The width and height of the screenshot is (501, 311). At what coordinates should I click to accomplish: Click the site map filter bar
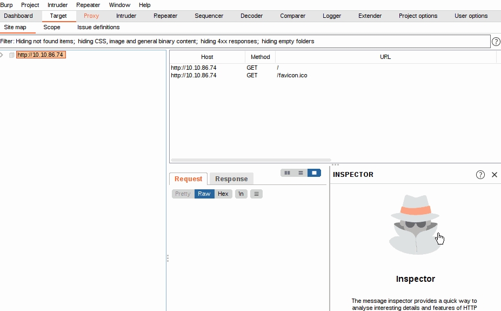pyautogui.click(x=243, y=42)
